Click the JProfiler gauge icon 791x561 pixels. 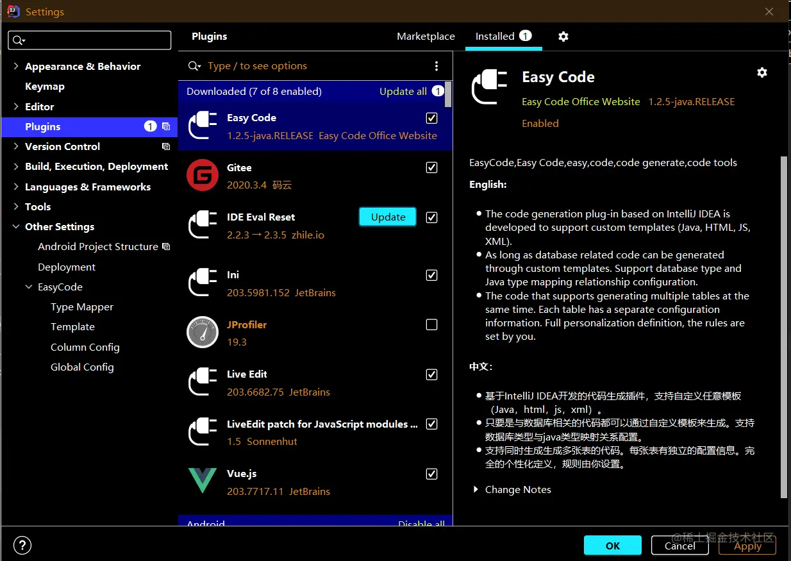pos(203,332)
